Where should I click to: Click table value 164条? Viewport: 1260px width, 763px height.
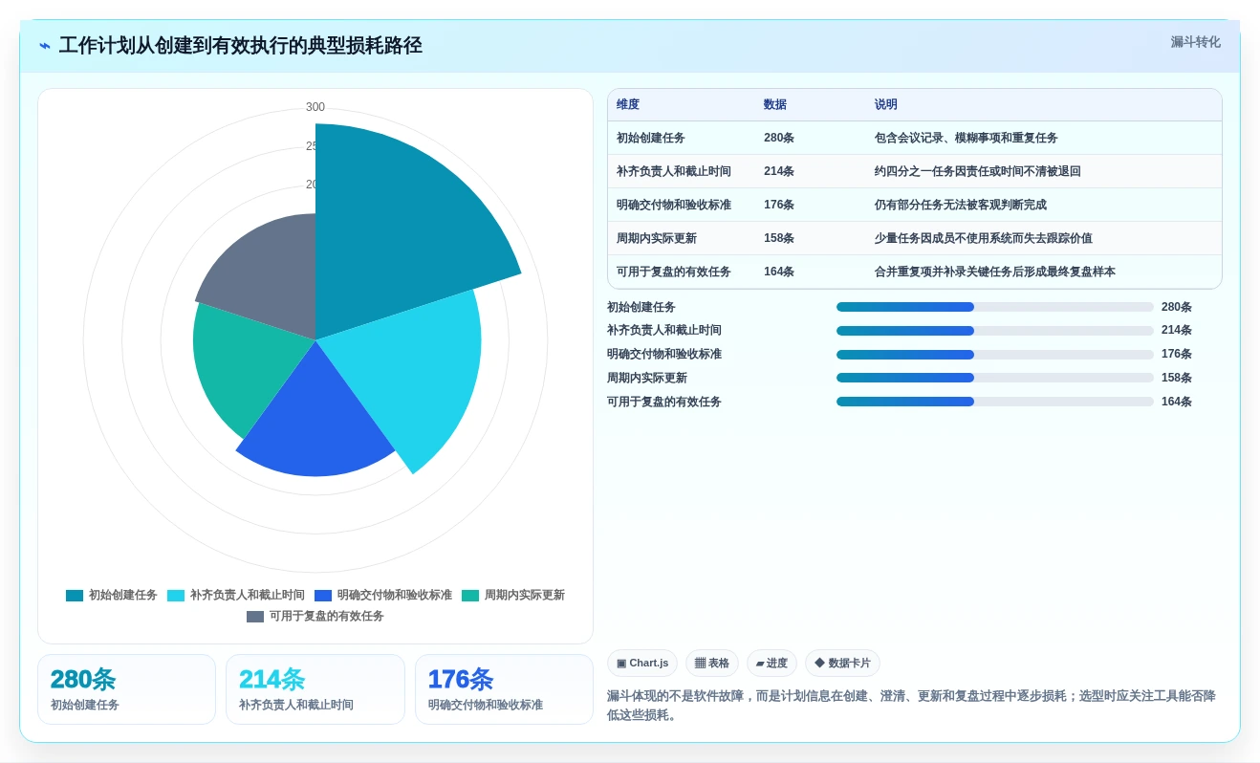779,272
